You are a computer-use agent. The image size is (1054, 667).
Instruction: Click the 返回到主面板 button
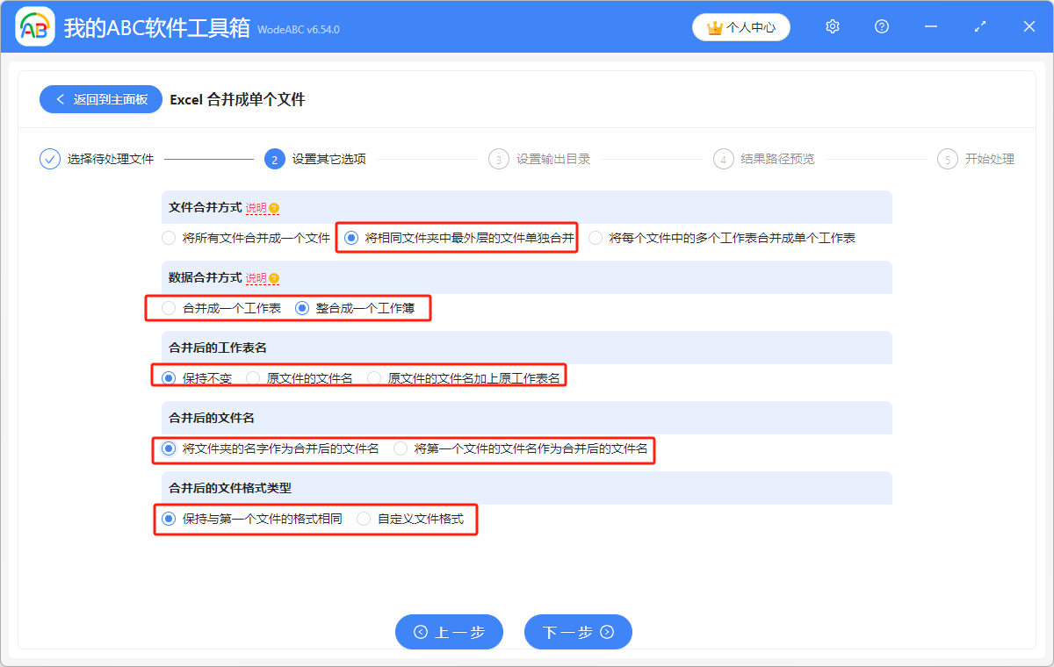[x=100, y=98]
